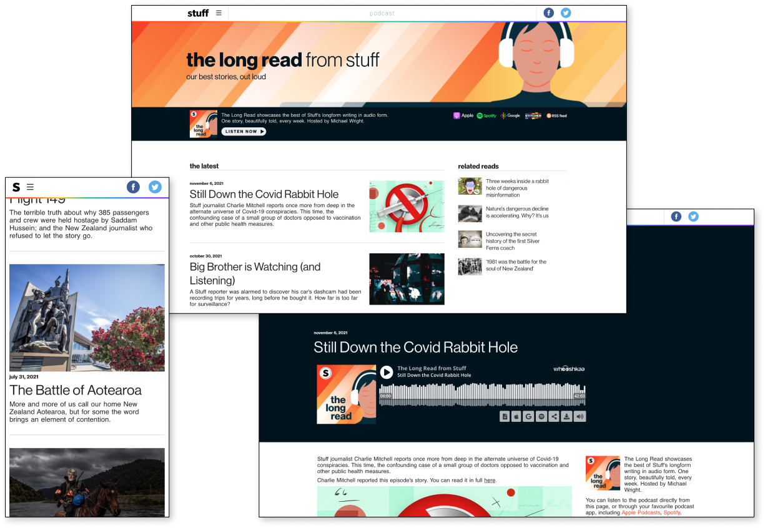765x528 pixels.
Task: Toggle volume icon in player
Action: [x=580, y=416]
